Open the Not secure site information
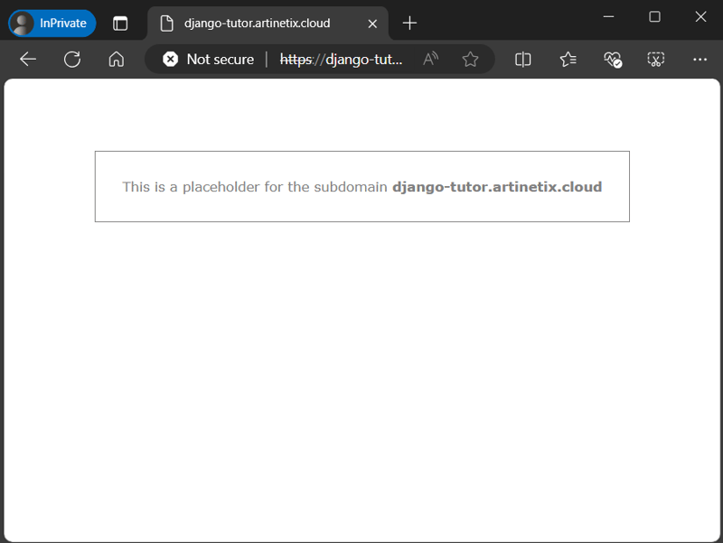This screenshot has width=723, height=543. (209, 59)
